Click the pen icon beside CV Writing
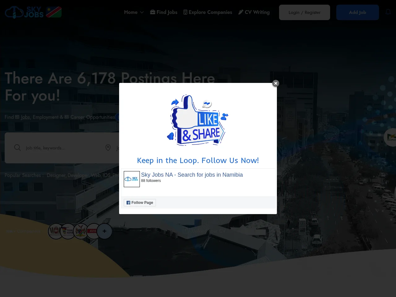 (241, 12)
